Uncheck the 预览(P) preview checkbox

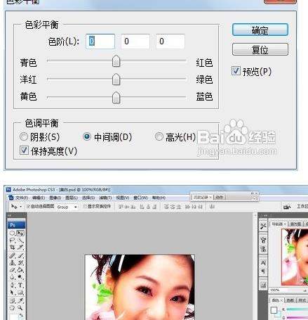tap(236, 70)
